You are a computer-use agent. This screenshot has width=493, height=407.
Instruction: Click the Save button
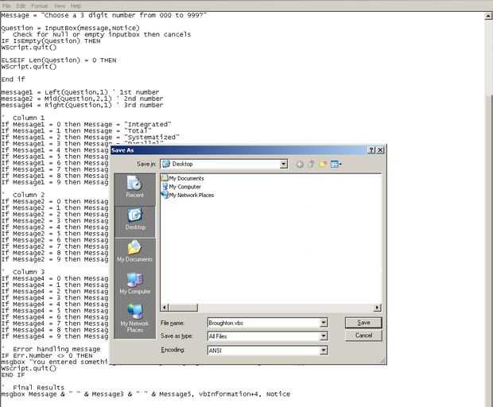tap(363, 323)
